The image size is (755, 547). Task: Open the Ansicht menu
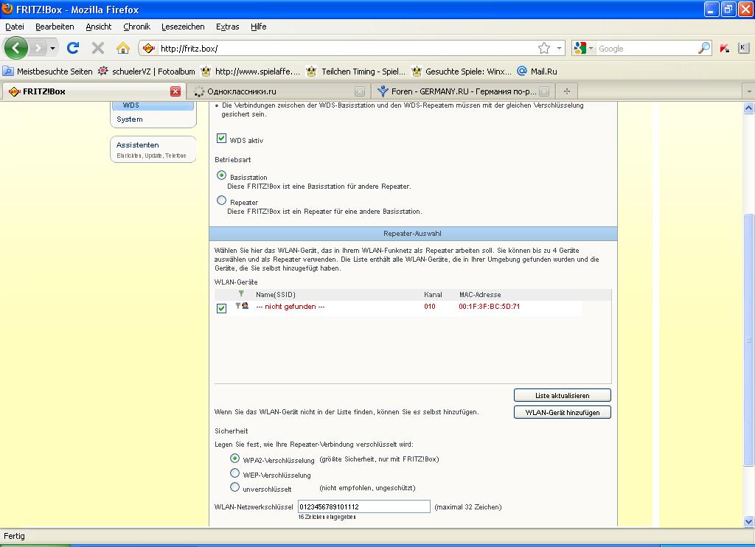pos(98,27)
